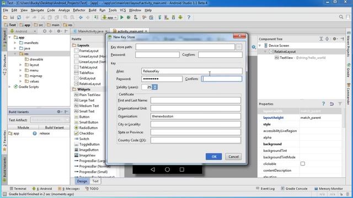353x198 pixels.
Task: Run the app with green play icon
Action: [122, 17]
